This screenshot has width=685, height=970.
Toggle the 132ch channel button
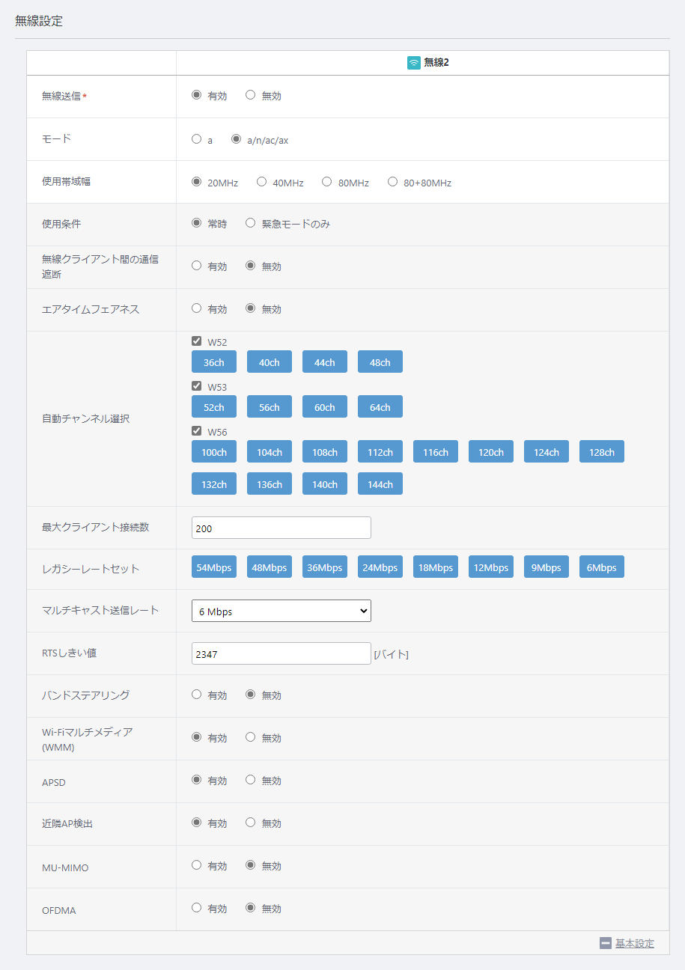[x=214, y=484]
